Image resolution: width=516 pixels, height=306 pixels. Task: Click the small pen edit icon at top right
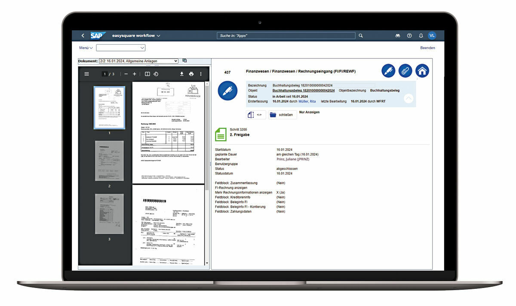tap(388, 71)
